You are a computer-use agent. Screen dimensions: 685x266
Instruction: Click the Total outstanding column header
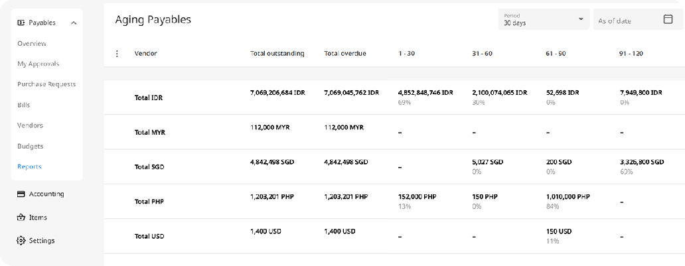[x=277, y=54]
